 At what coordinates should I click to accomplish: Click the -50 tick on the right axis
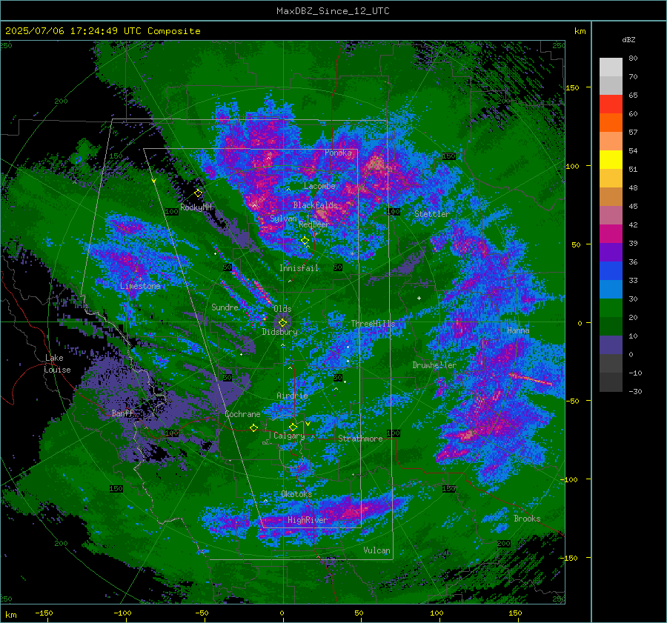[573, 401]
